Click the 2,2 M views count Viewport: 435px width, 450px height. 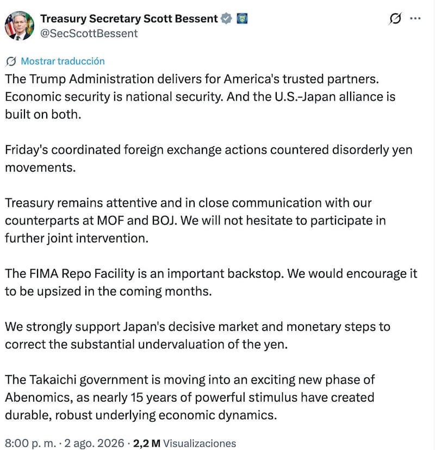(147, 443)
